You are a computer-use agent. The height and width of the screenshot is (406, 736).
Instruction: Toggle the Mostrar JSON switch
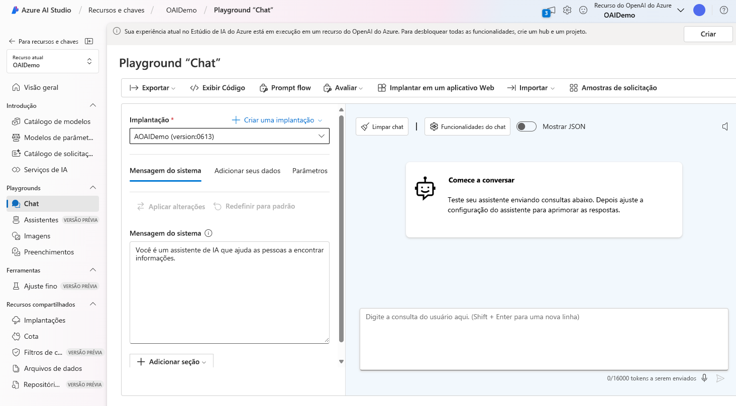(527, 126)
